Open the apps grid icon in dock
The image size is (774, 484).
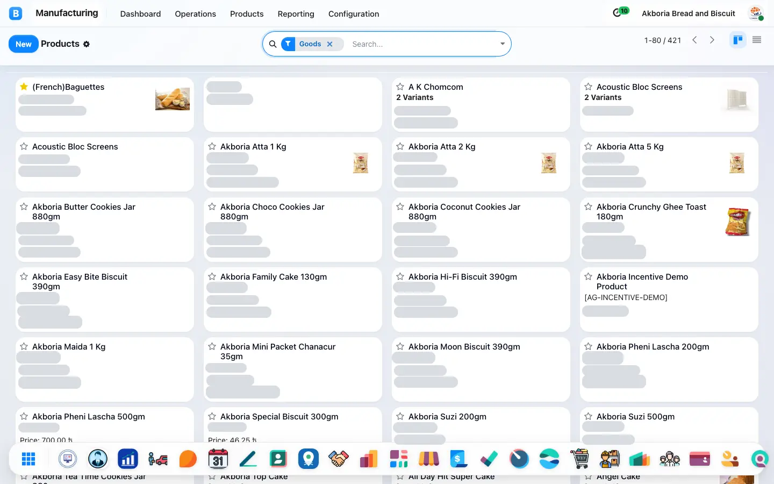pyautogui.click(x=28, y=459)
